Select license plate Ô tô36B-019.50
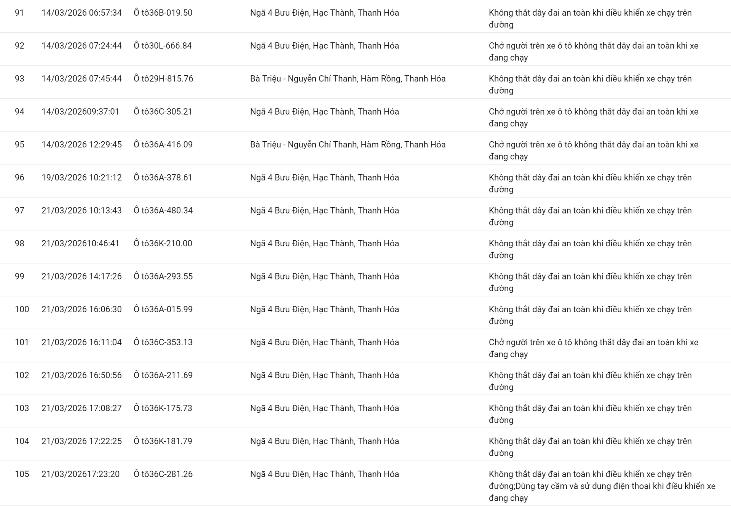Screen dimensions: 731x506 click(163, 13)
